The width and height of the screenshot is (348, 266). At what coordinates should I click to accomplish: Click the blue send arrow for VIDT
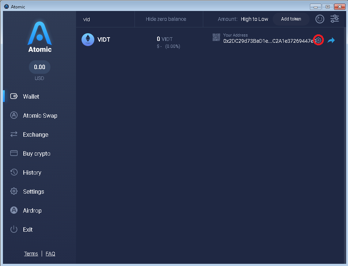tap(331, 41)
